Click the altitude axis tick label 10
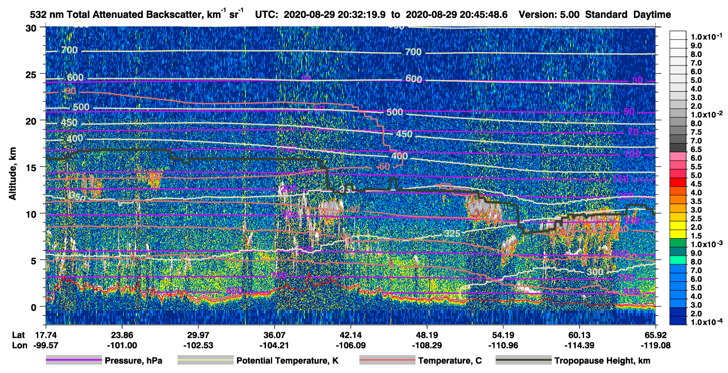Image resolution: width=728 pixels, height=373 pixels. (32, 214)
